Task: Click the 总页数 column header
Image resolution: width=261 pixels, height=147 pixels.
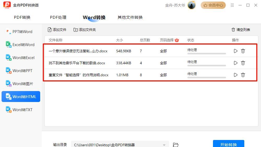Action: (x=145, y=40)
